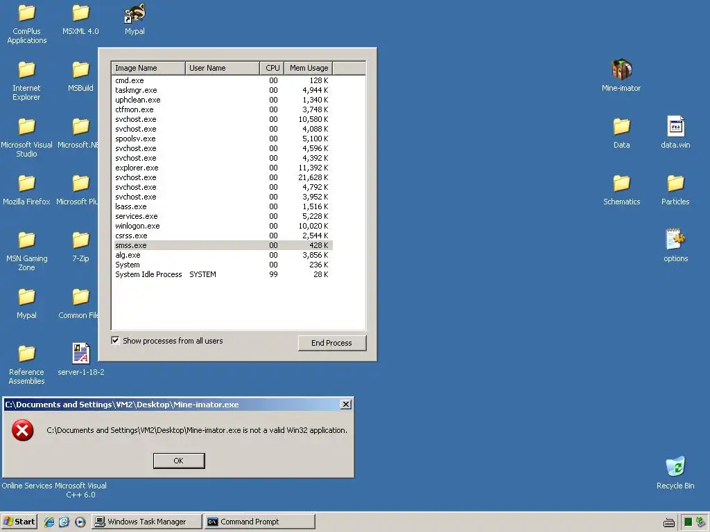Click the red error icon in dialog
The width and height of the screenshot is (710, 532).
23,430
